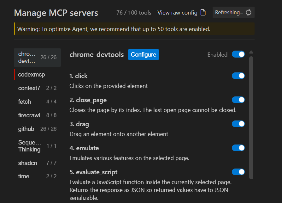Toggle the evaluate_script tool switch
The width and height of the screenshot is (282, 203).
click(238, 172)
